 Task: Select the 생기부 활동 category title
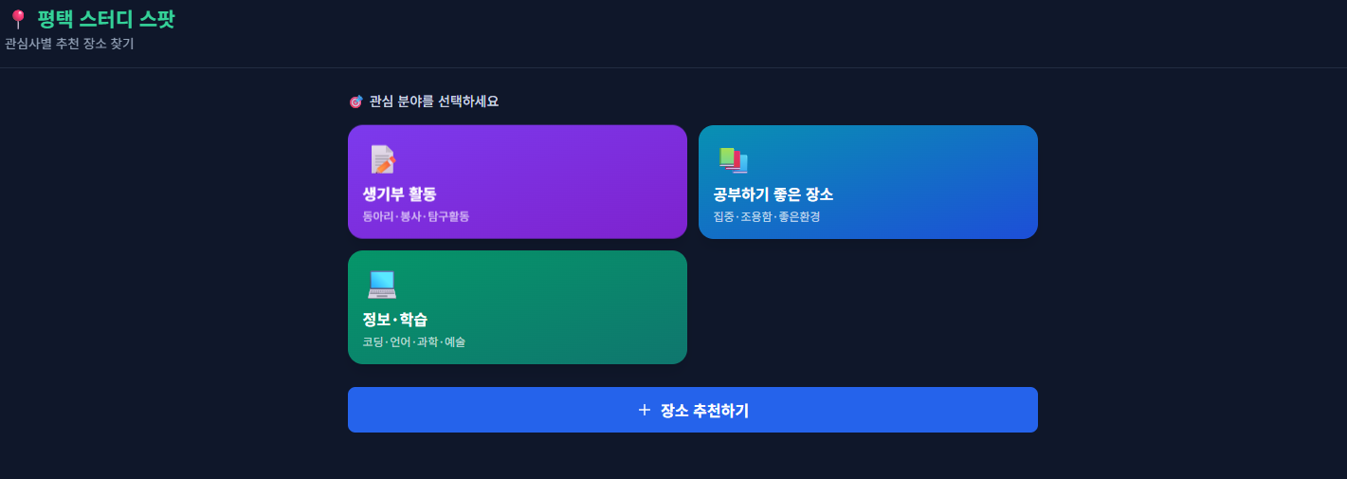click(x=399, y=194)
